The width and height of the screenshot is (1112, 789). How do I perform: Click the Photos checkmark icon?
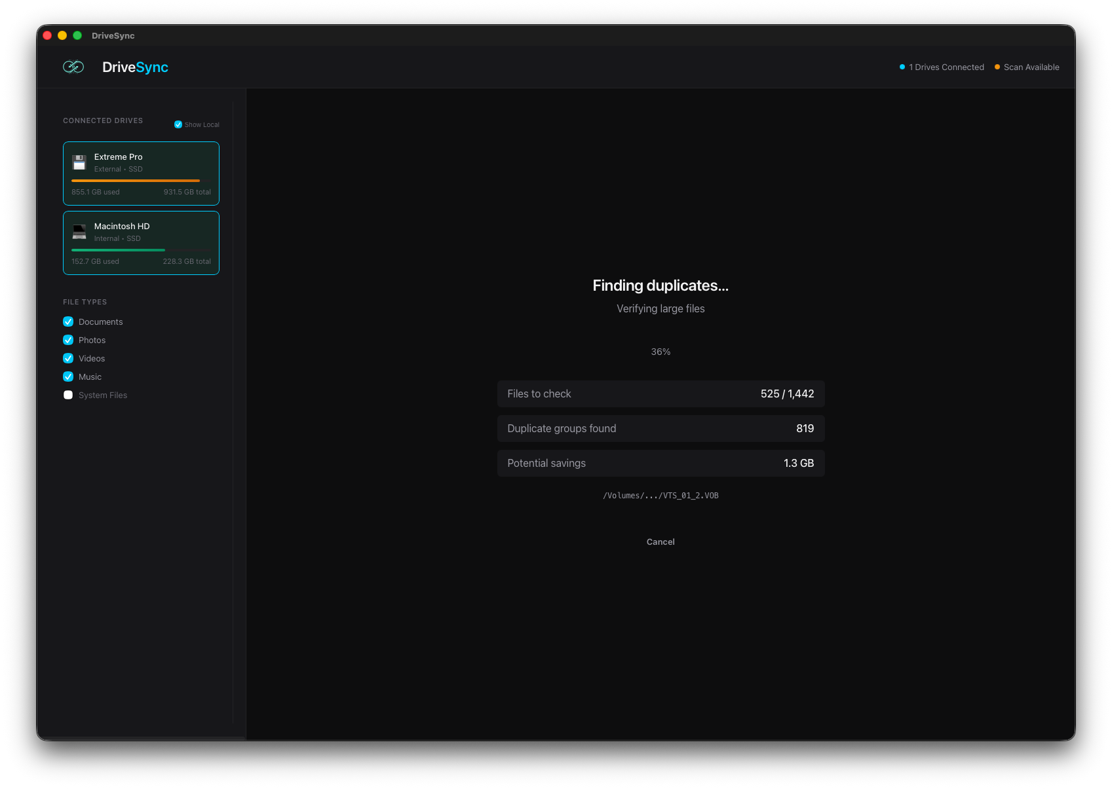tap(68, 340)
